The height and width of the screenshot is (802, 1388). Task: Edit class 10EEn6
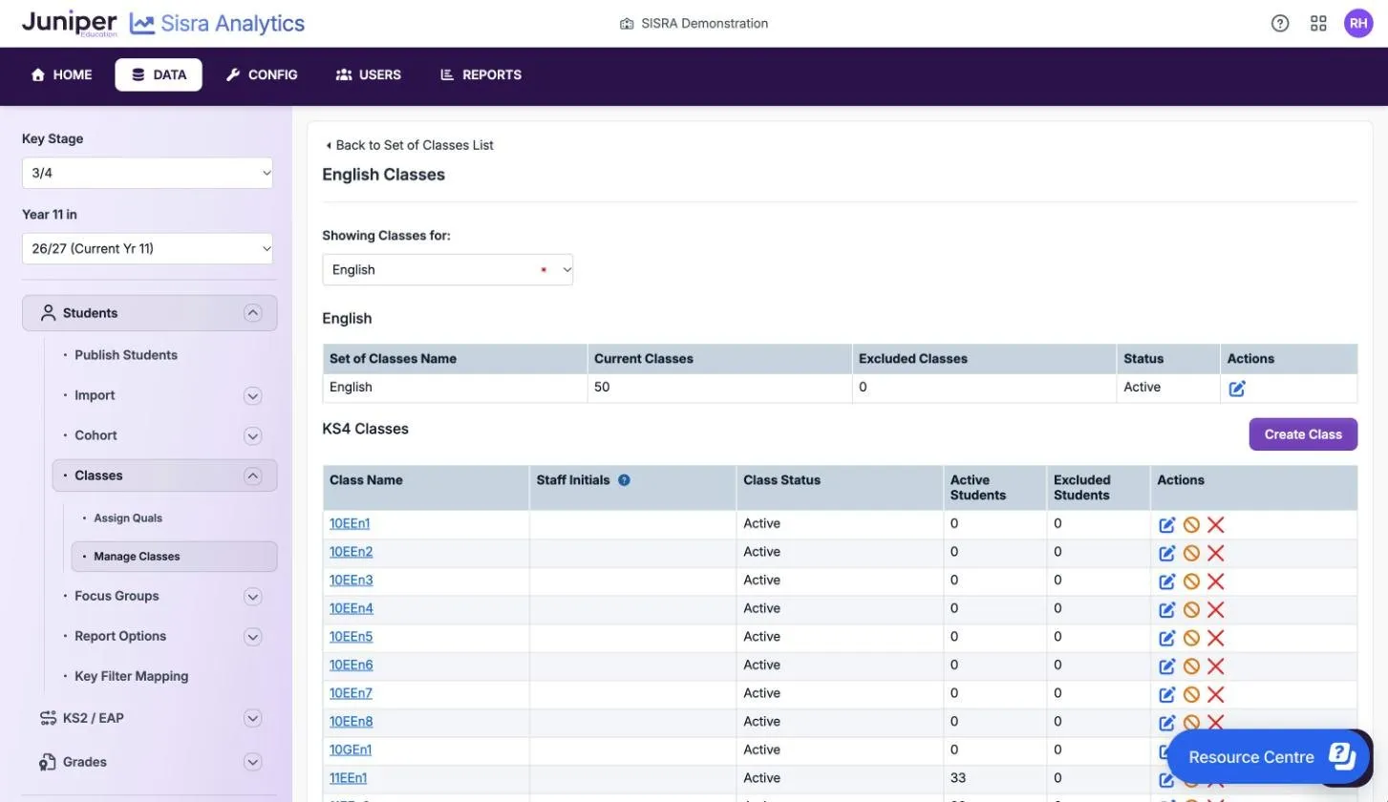1166,665
